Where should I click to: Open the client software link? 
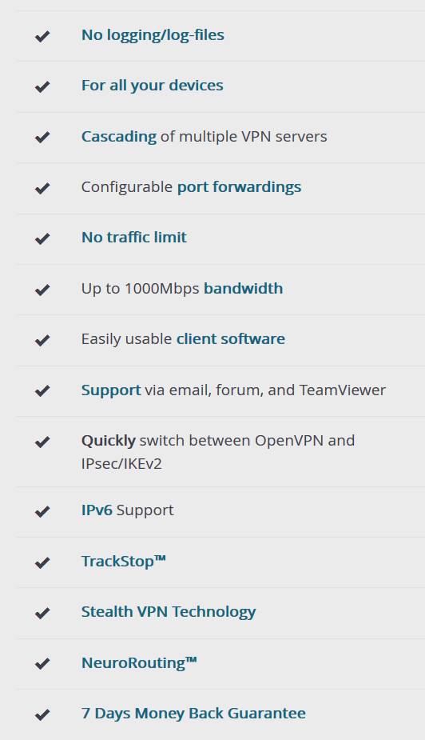[230, 339]
